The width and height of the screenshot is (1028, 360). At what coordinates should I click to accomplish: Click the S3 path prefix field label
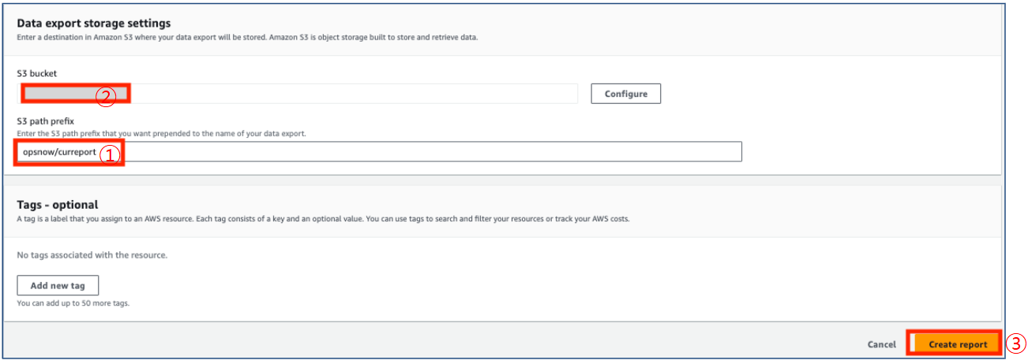46,121
